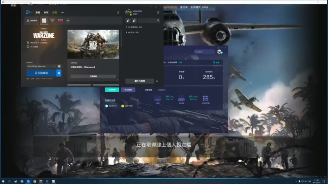Select the device connection tab in accelerator

click(148, 90)
